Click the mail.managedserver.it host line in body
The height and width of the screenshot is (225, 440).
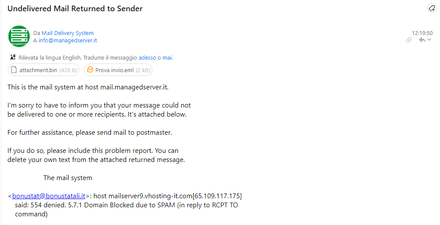tap(88, 87)
